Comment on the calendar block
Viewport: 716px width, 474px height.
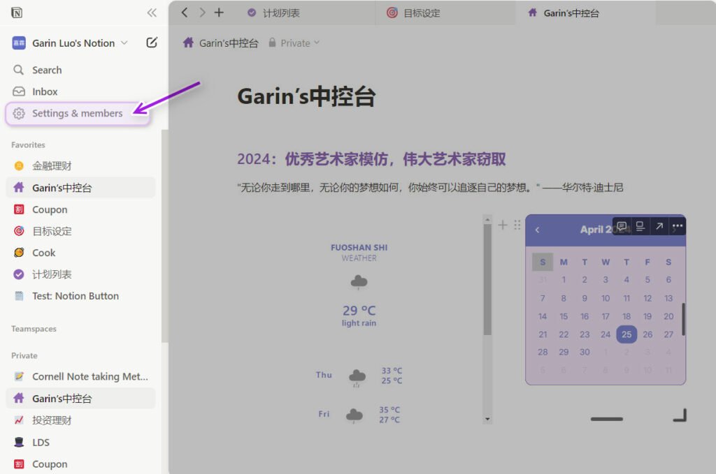[622, 226]
